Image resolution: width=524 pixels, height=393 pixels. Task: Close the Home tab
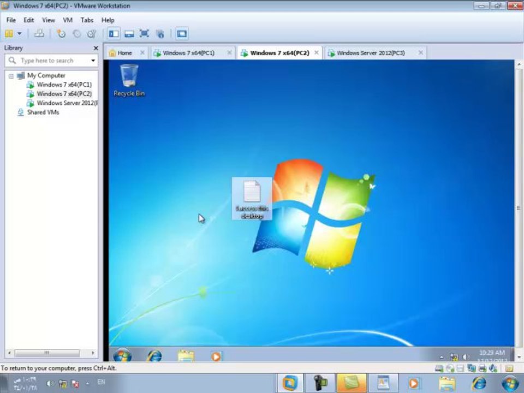tap(142, 52)
